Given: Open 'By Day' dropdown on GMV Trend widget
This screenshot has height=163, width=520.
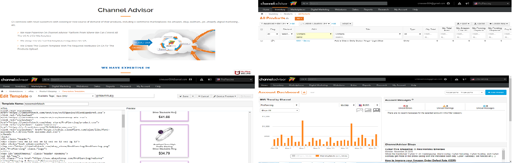Looking at the screenshot, I should point(348,105).
